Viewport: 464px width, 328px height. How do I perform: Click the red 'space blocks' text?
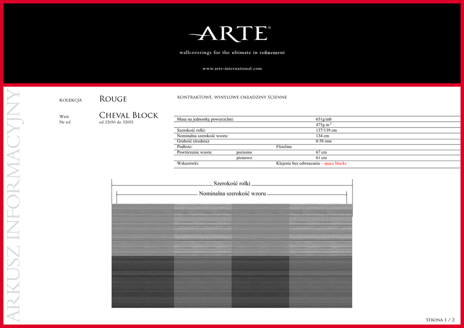[x=335, y=163]
